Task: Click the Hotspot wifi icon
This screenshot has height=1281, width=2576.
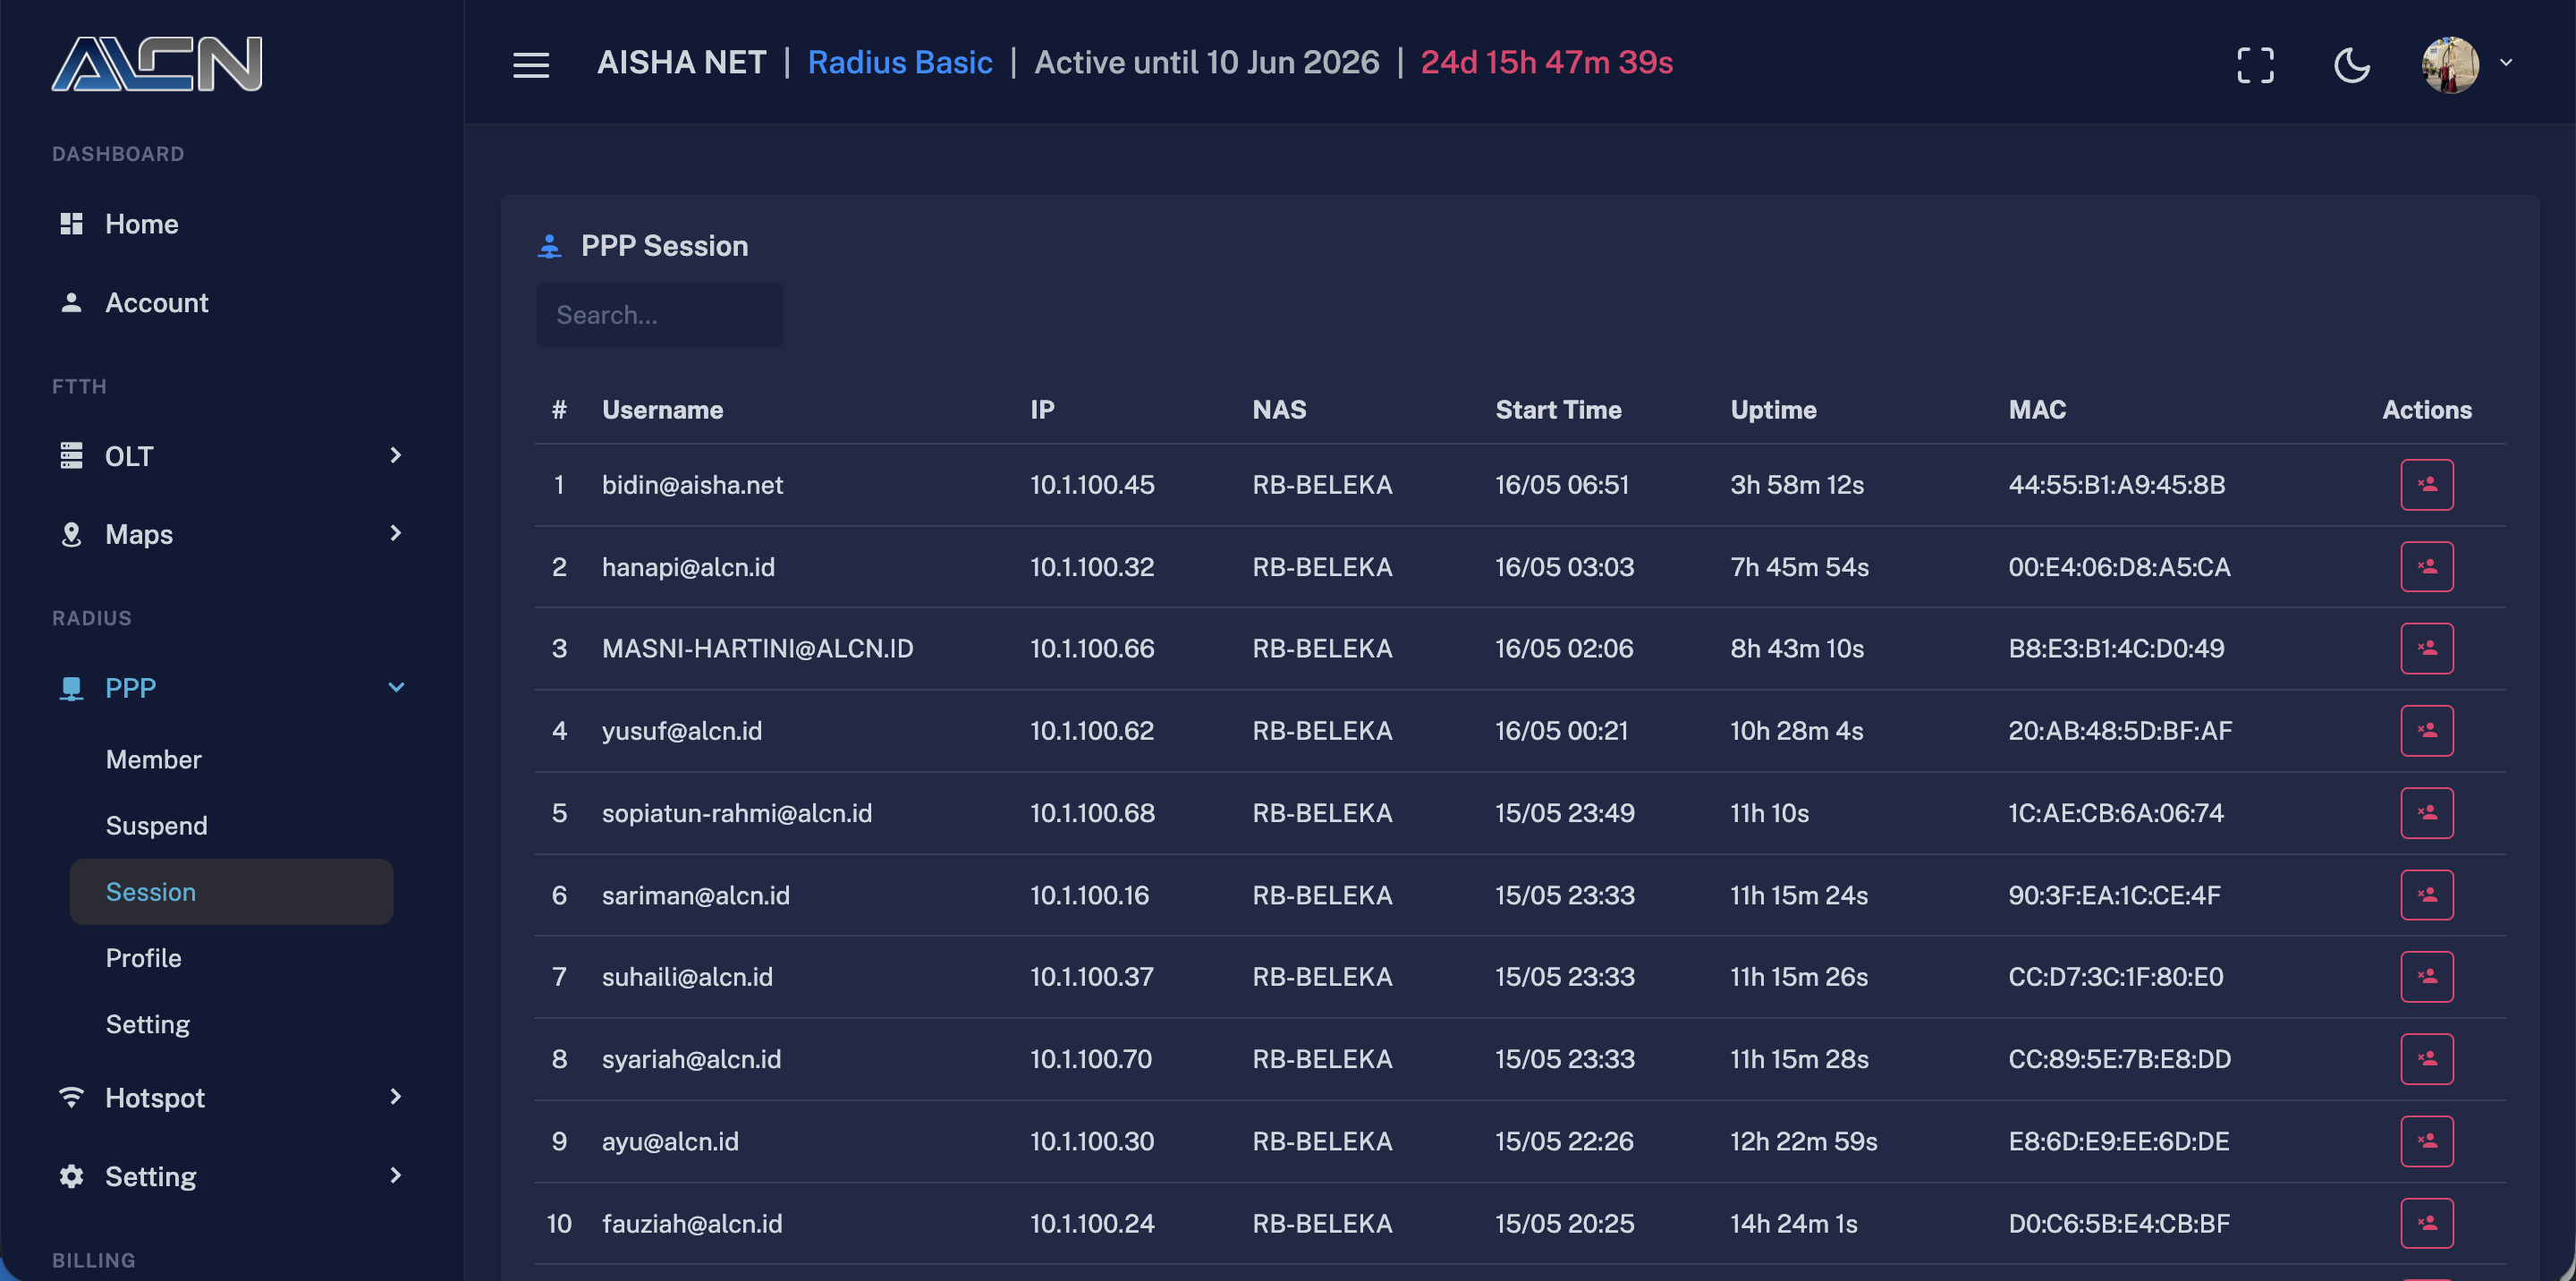Action: tap(71, 1097)
